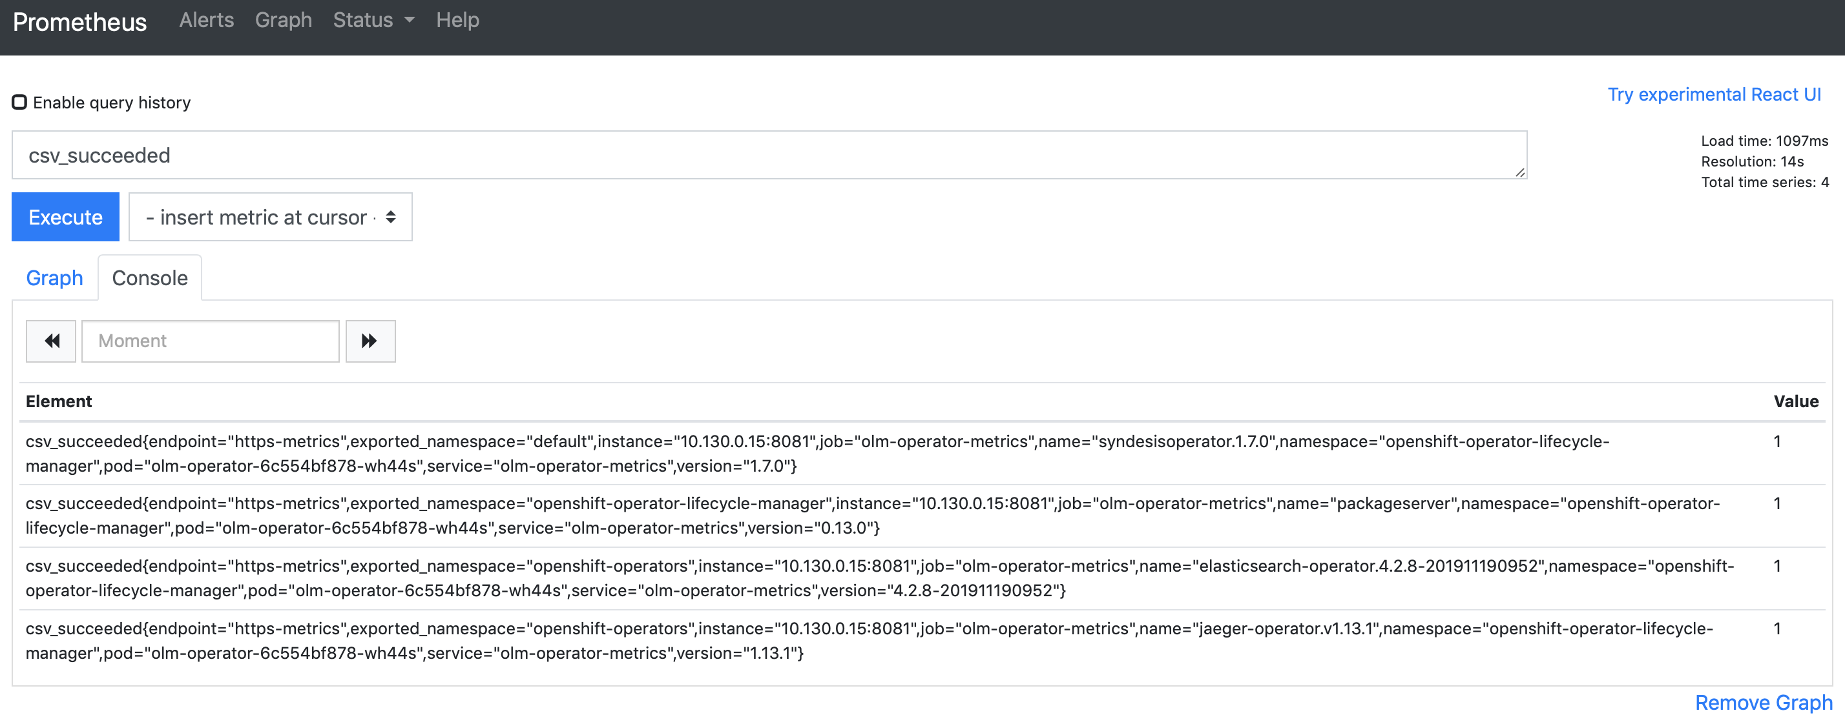
Task: Try experimental React UI link
Action: click(x=1714, y=94)
